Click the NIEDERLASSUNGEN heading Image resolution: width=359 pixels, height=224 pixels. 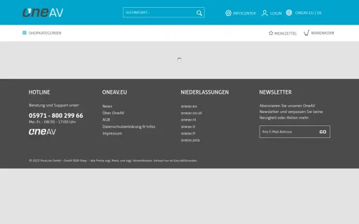pos(205,92)
